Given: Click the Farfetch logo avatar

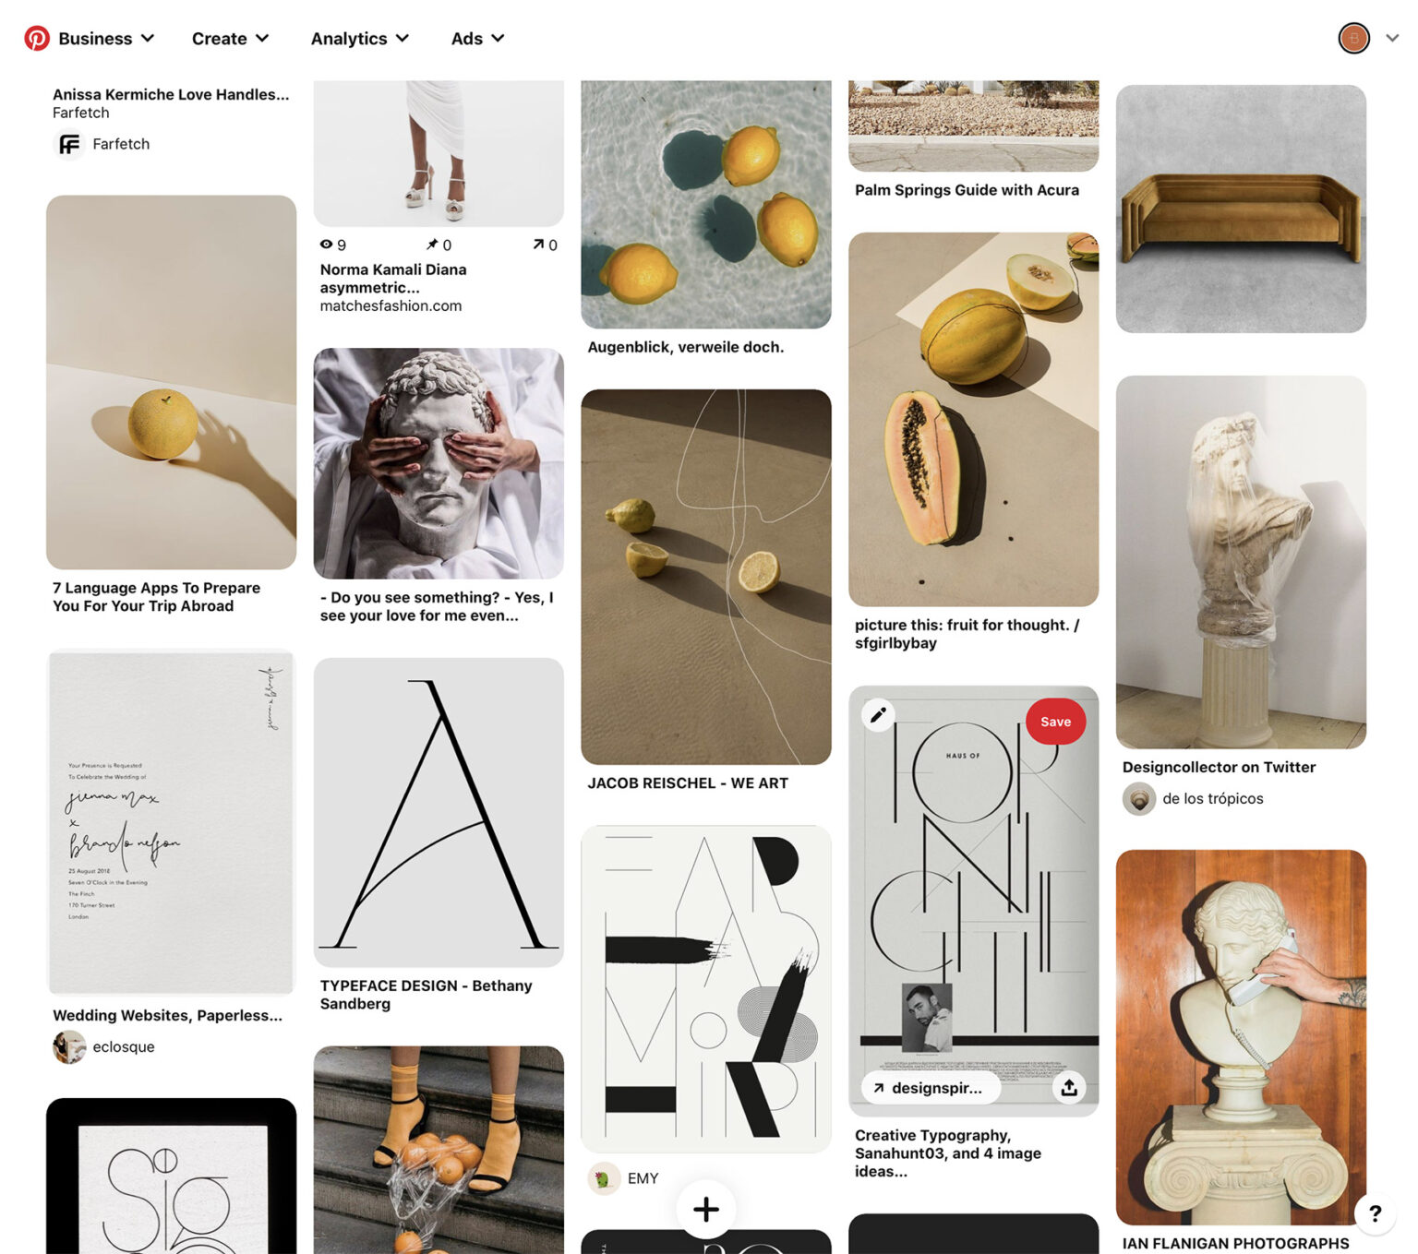Looking at the screenshot, I should coord(69,144).
